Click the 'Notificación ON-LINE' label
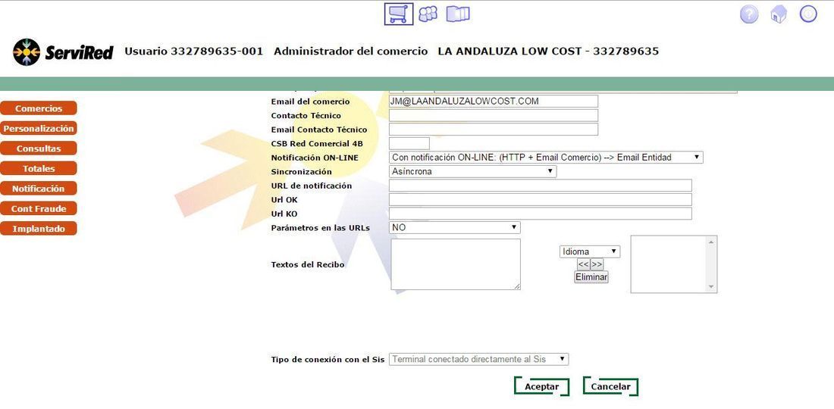The width and height of the screenshot is (834, 409). tap(315, 158)
